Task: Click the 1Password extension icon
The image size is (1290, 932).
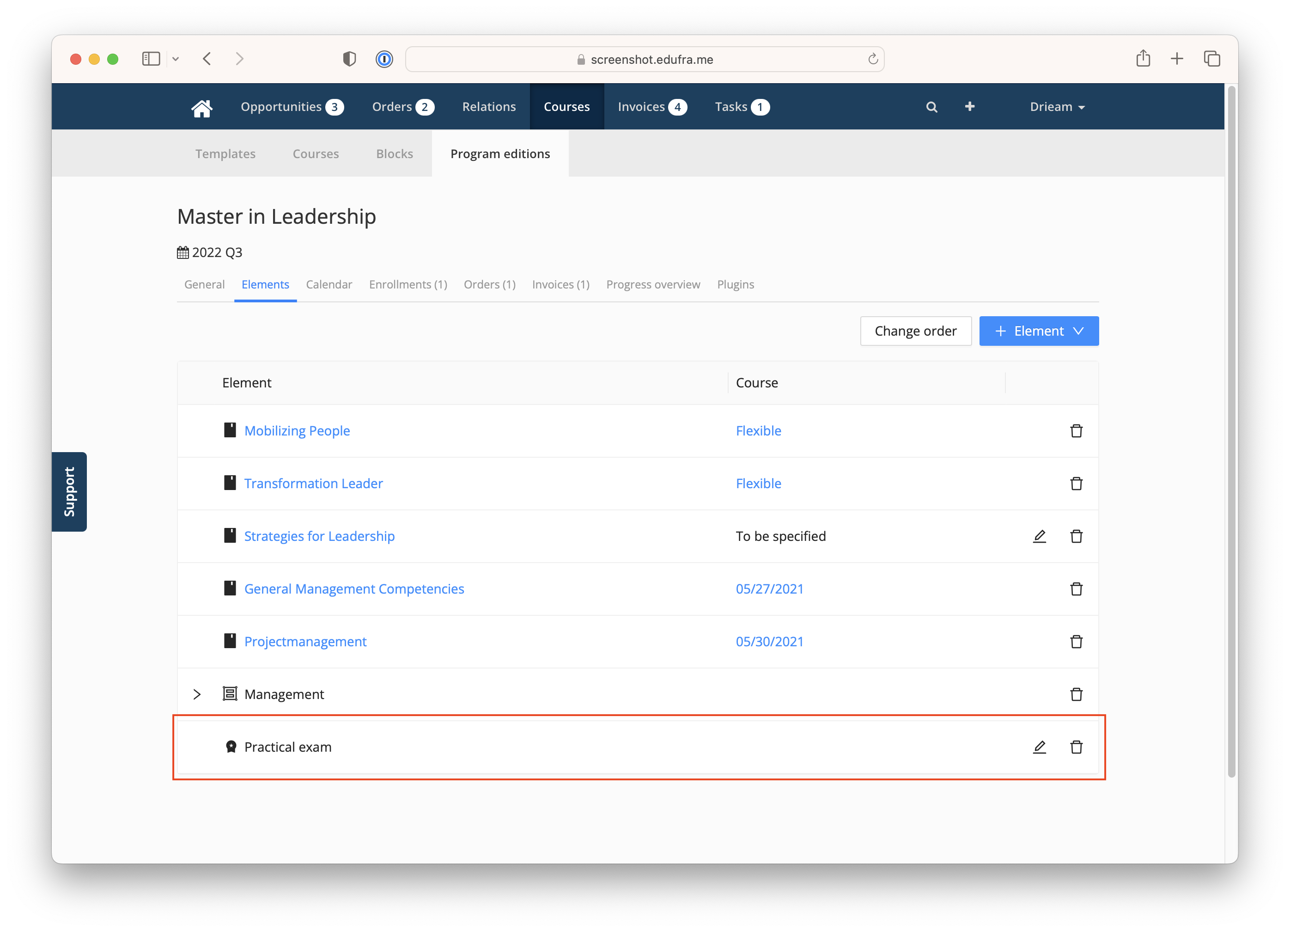Action: (x=384, y=59)
